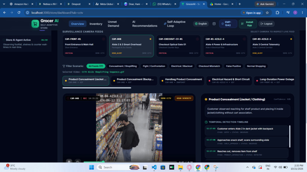
Task: Go to the Unmet Demand tab
Action: [x=114, y=24]
